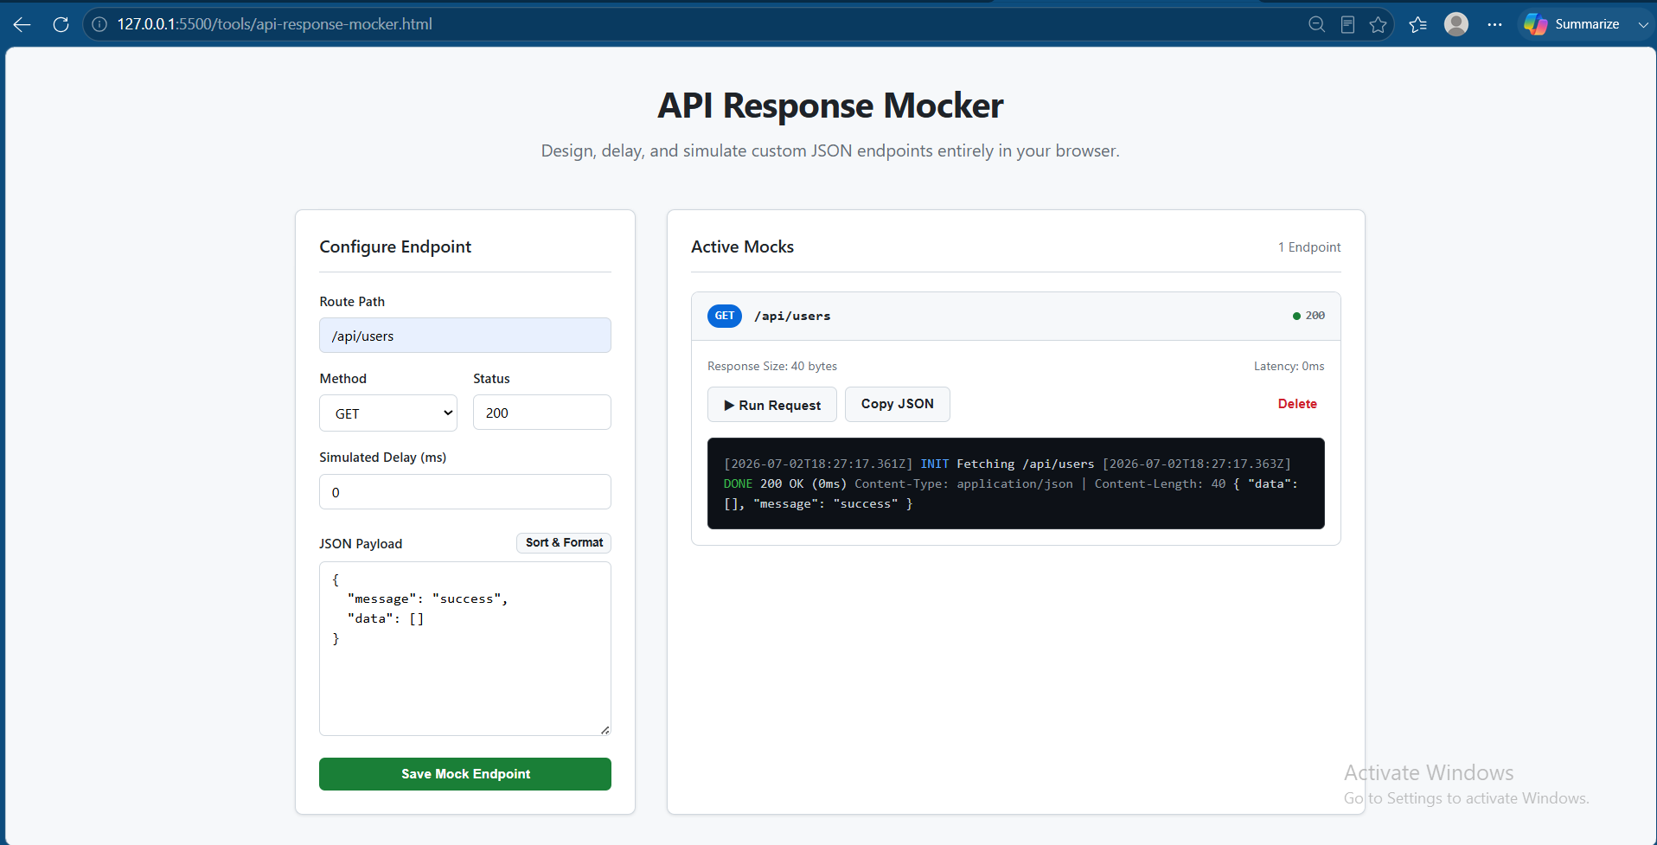Click the Sort & Format button
Screen dimensions: 1657x845
[564, 542]
